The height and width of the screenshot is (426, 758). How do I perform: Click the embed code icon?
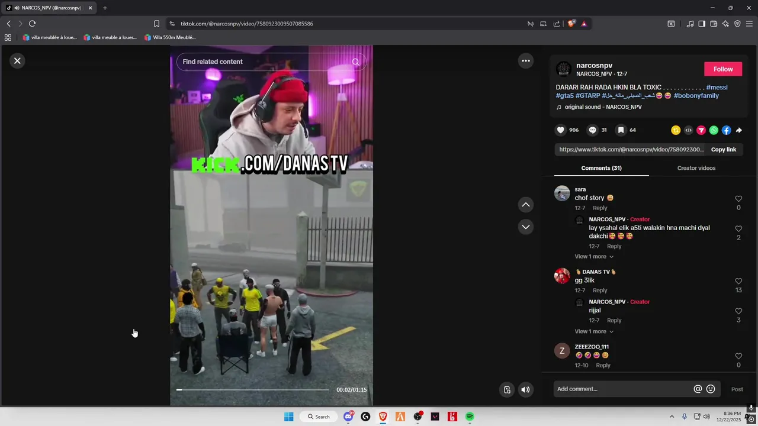[x=688, y=130]
